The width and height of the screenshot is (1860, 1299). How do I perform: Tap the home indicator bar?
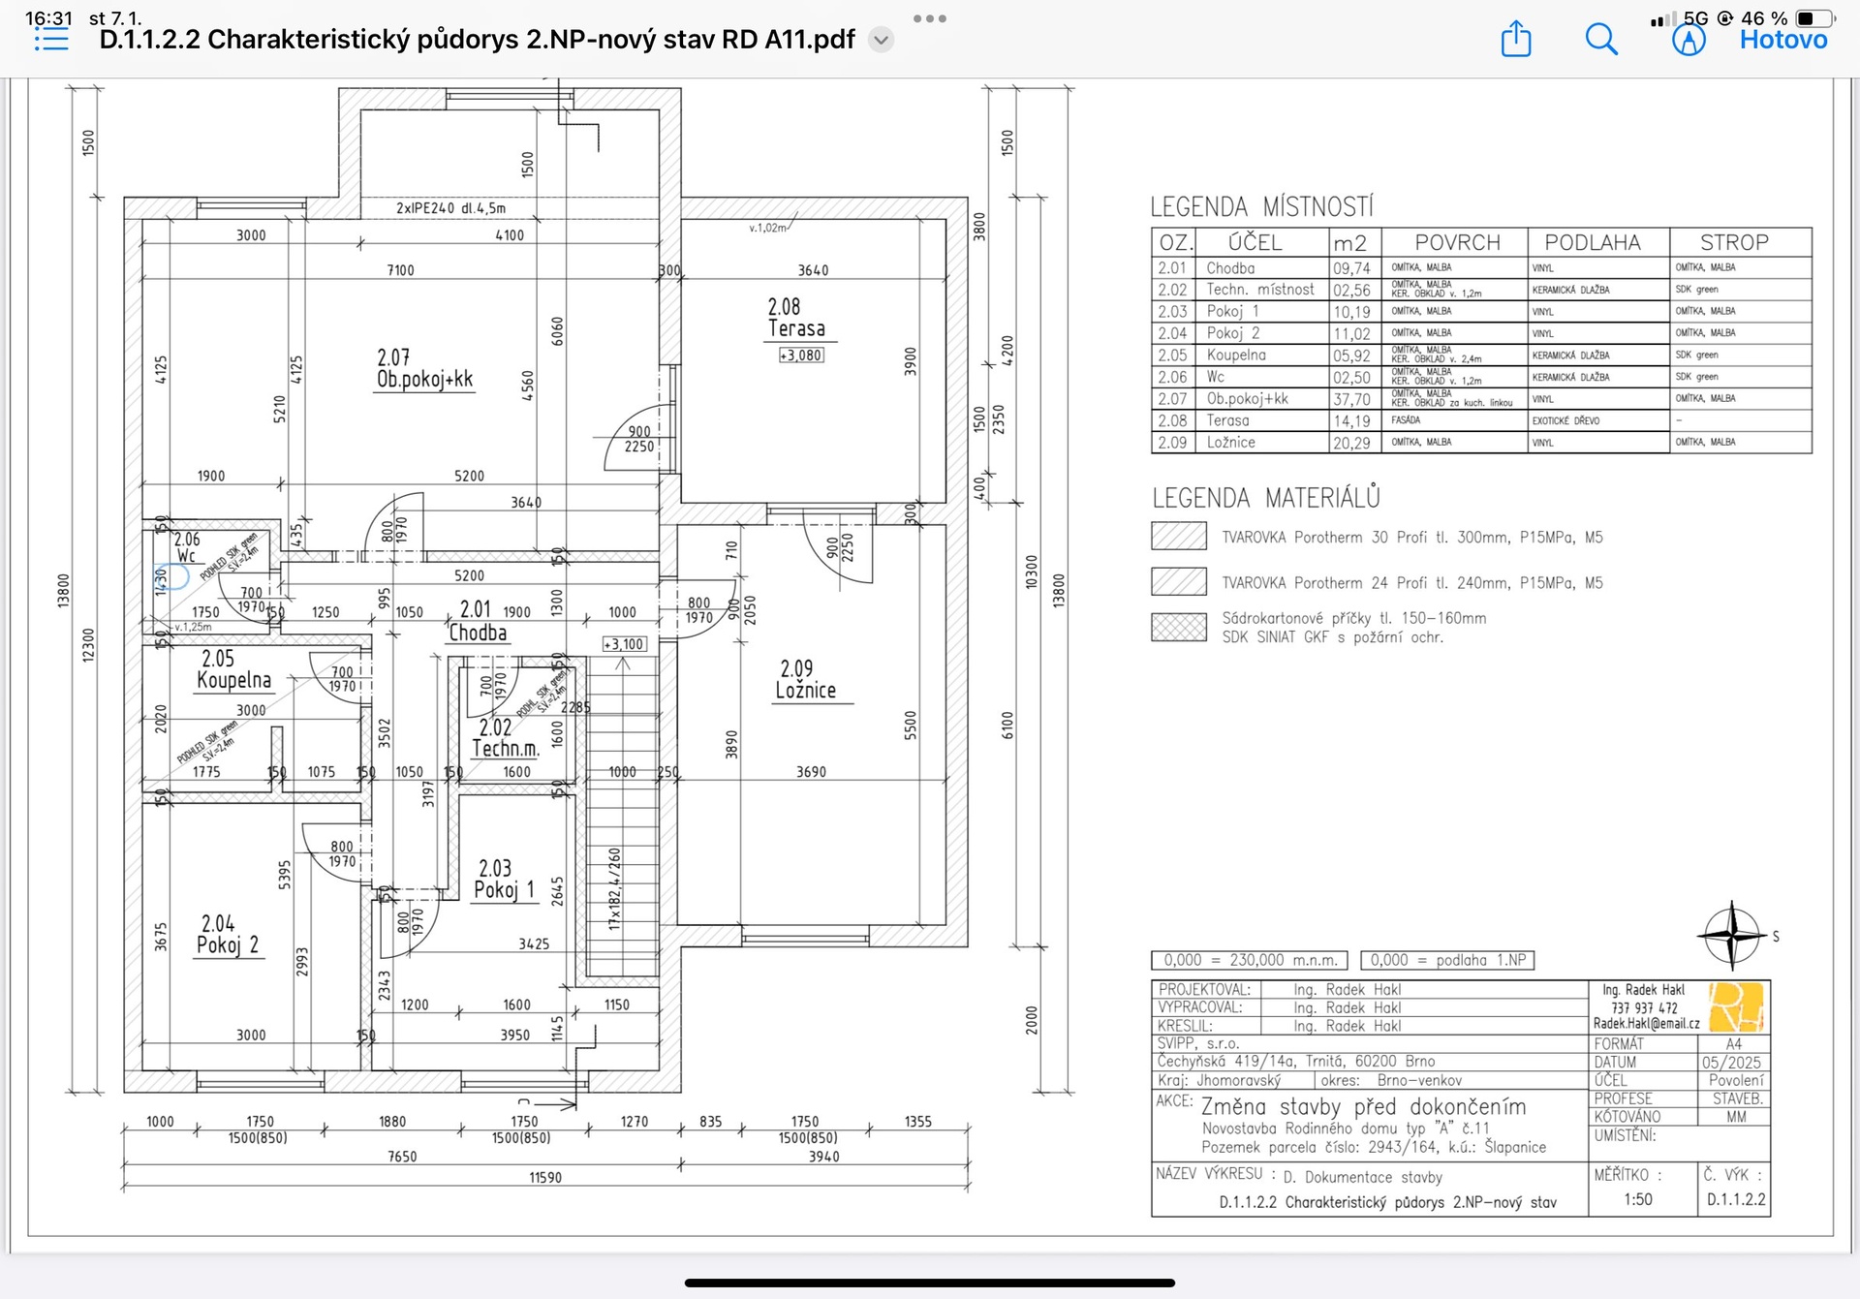coord(929,1283)
